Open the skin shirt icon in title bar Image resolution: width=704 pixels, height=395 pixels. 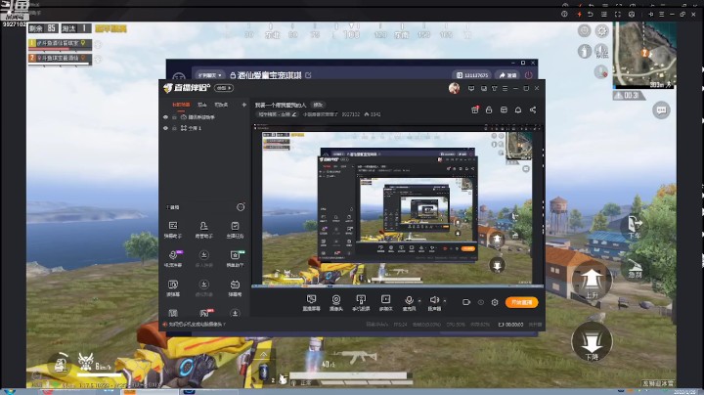[495, 88]
